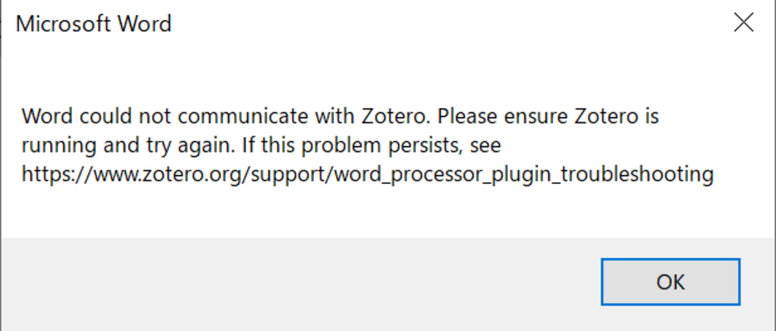Click 'Please ensure Zotero is' text
Viewport: 776px width, 331px height.
pyautogui.click(x=548, y=116)
